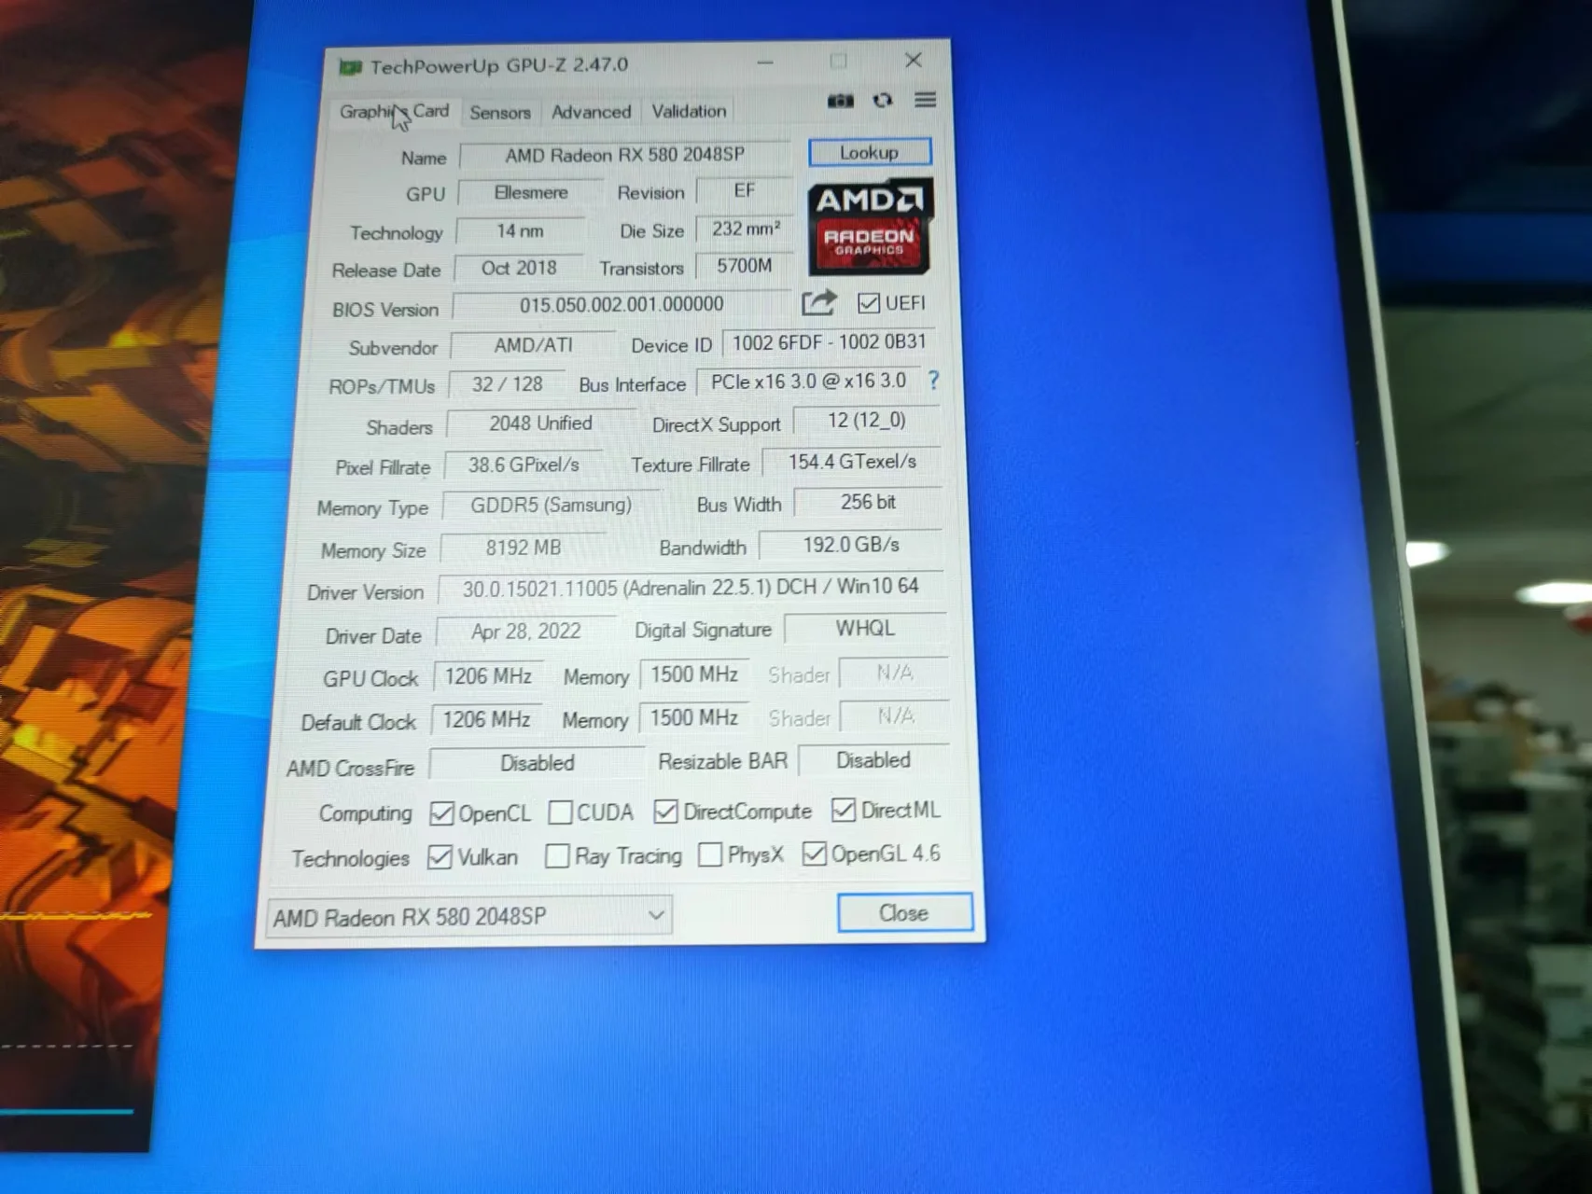Click the BIOS export share icon
The image size is (1592, 1194).
pyautogui.click(x=818, y=303)
